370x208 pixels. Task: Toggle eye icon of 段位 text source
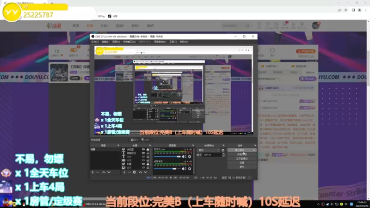[x=143, y=153]
